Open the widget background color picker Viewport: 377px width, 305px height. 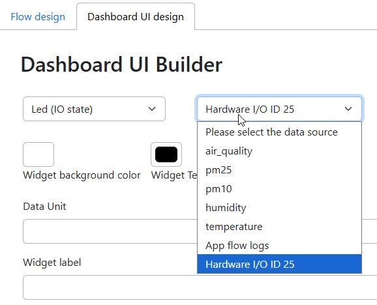point(38,154)
